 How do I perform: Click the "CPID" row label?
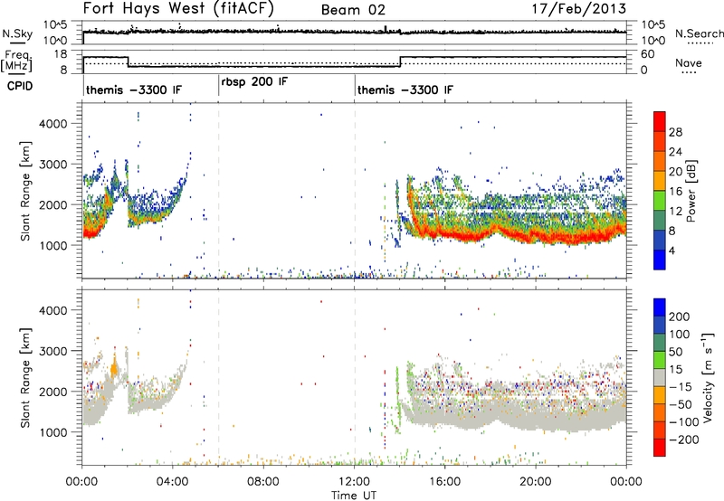pos(20,86)
